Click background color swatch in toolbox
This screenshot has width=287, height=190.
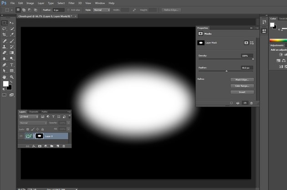coord(10,88)
